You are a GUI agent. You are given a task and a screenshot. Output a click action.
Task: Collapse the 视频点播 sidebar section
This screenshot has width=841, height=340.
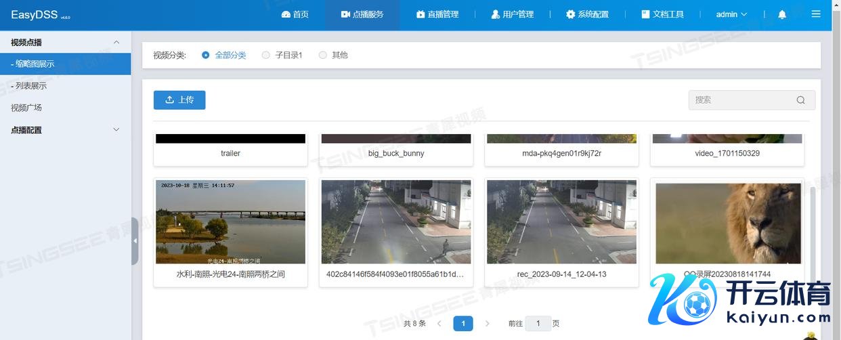[116, 43]
